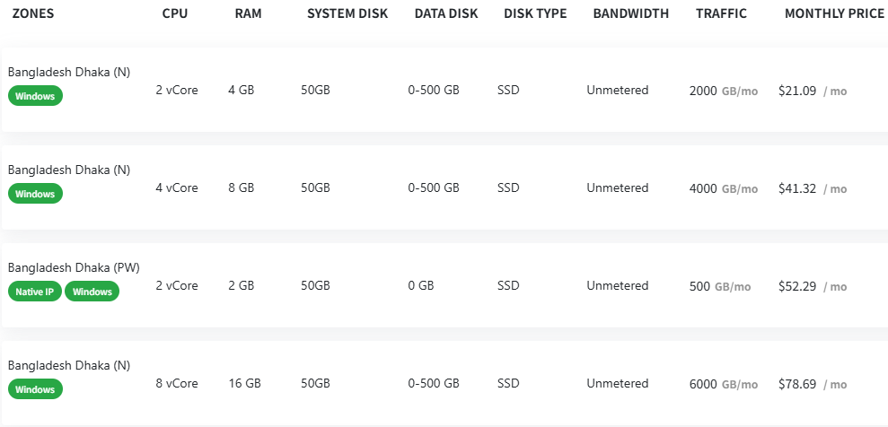The width and height of the screenshot is (888, 427).
Task: Click Windows badge in the $21.09 plan
Action: click(x=35, y=96)
